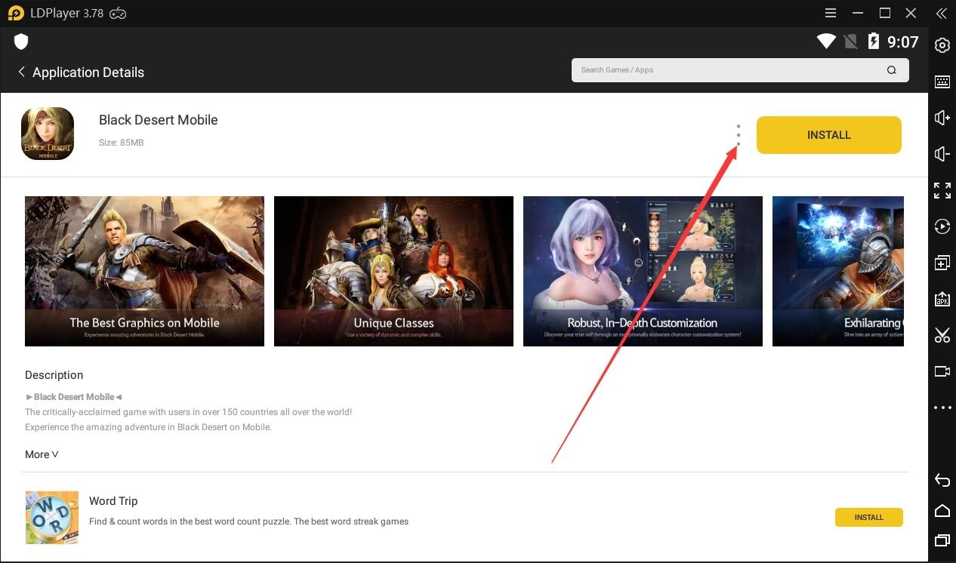Toggle fullscreen mode from the sidebar
The height and width of the screenshot is (563, 956).
click(x=942, y=190)
